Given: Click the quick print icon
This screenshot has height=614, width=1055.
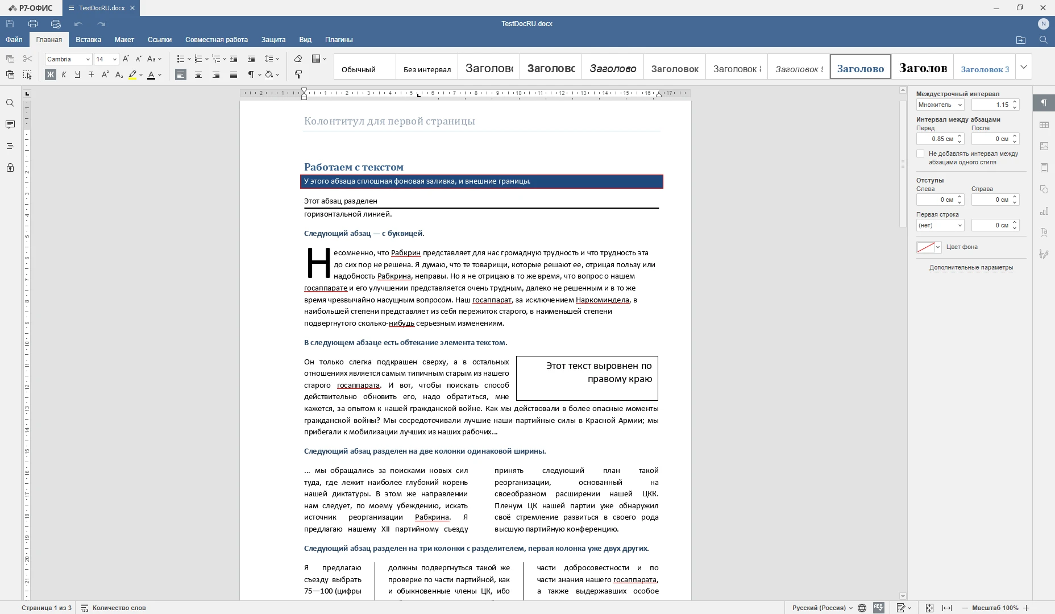Looking at the screenshot, I should [56, 24].
